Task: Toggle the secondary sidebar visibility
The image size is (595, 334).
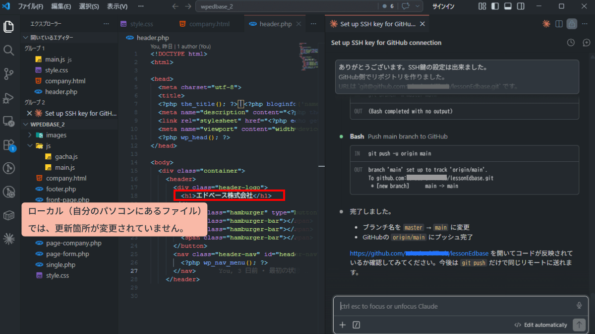Action: pos(521,6)
